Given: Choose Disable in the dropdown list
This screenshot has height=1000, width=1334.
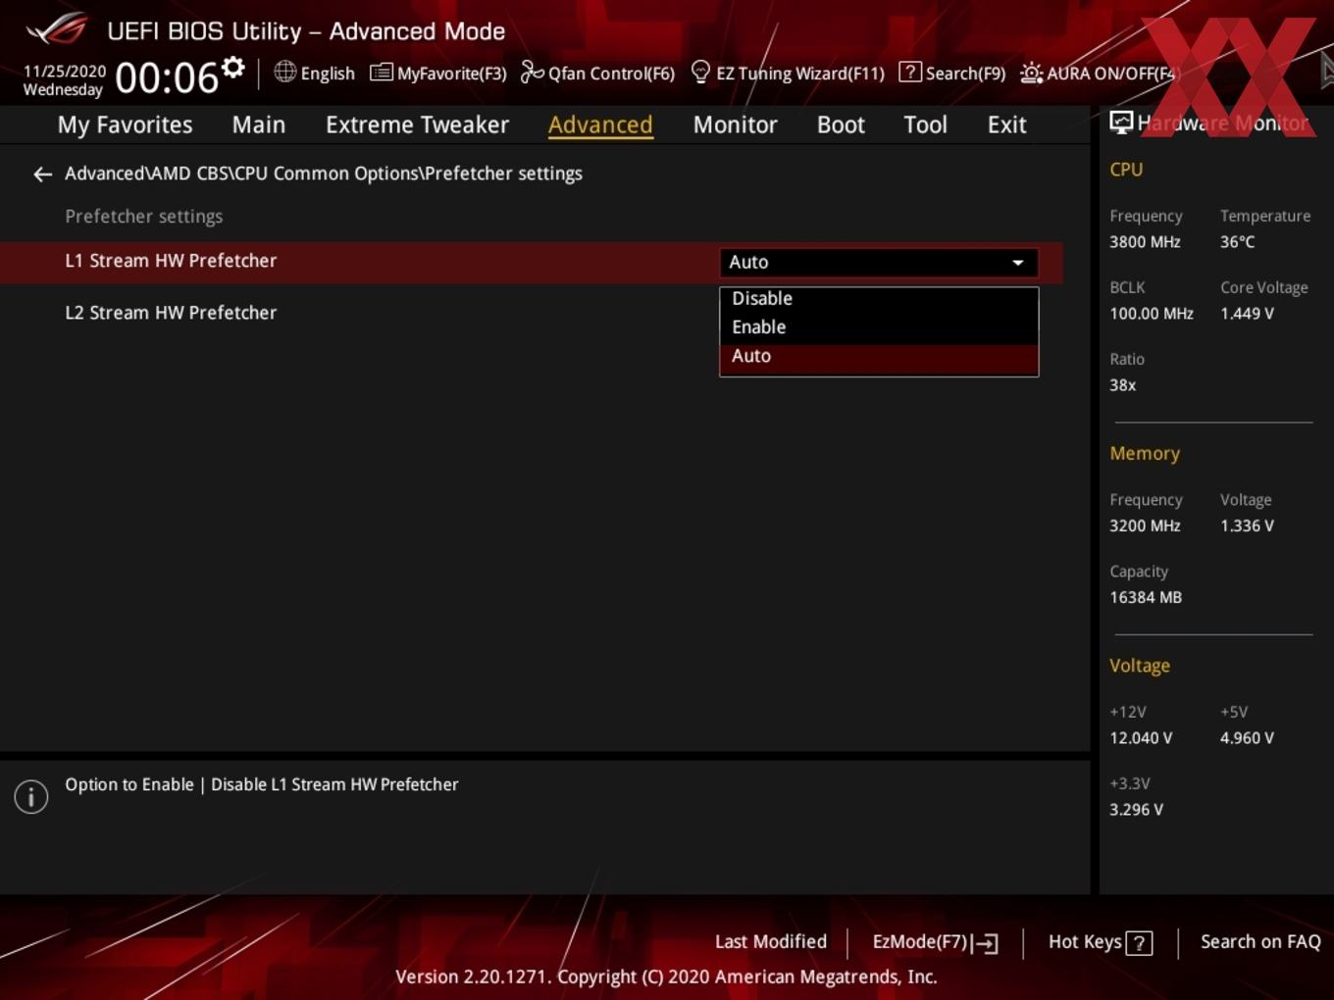Looking at the screenshot, I should 879,298.
